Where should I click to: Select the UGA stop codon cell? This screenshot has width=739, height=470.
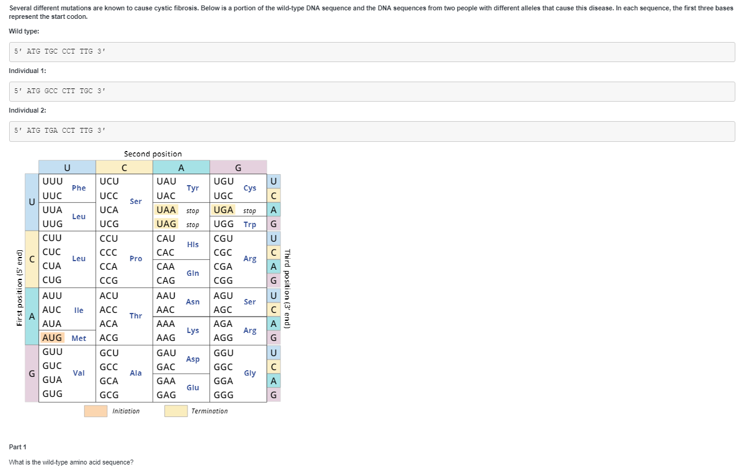coord(223,209)
